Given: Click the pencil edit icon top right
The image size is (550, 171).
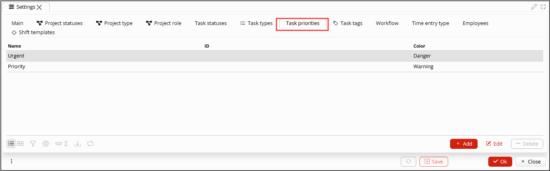Looking at the screenshot, I should coord(534,7).
